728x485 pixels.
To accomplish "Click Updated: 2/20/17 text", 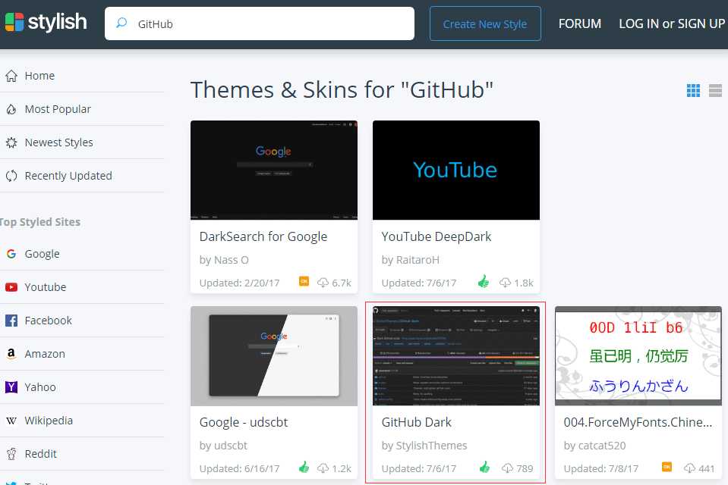I will (x=240, y=283).
